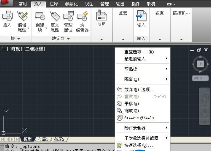Screen dimensions: 211x151
Task: Select the 模型 model tab
Action: coord(28,139)
